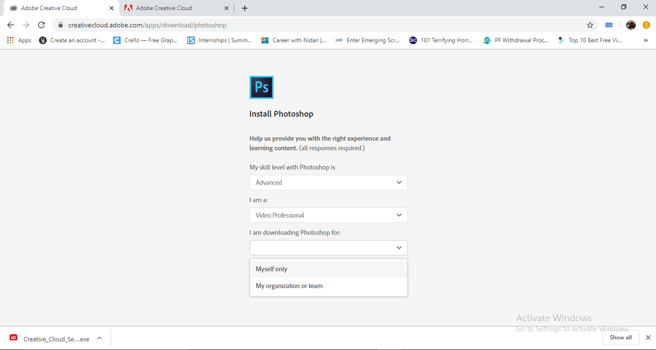Screen dimensions: 656x350
Task: Choose 'My organization or team' option
Action: tap(289, 286)
